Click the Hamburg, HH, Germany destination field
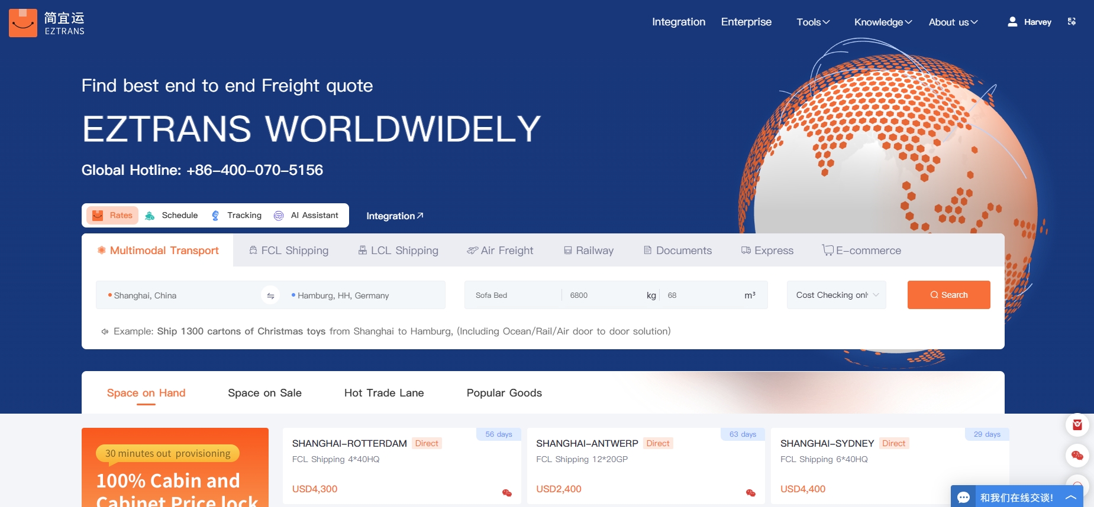 [367, 295]
